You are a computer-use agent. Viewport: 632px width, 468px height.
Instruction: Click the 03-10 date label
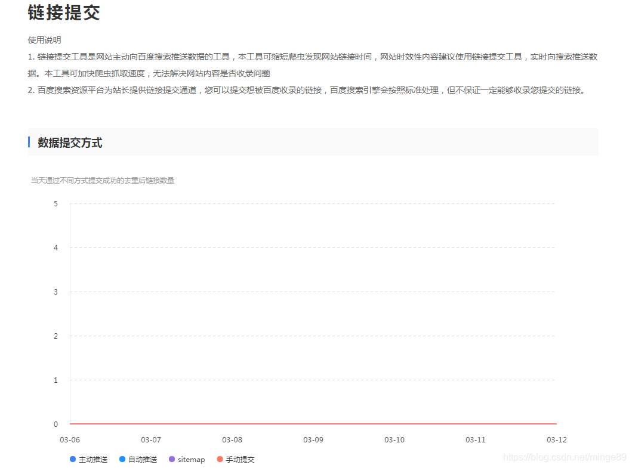[x=394, y=440]
